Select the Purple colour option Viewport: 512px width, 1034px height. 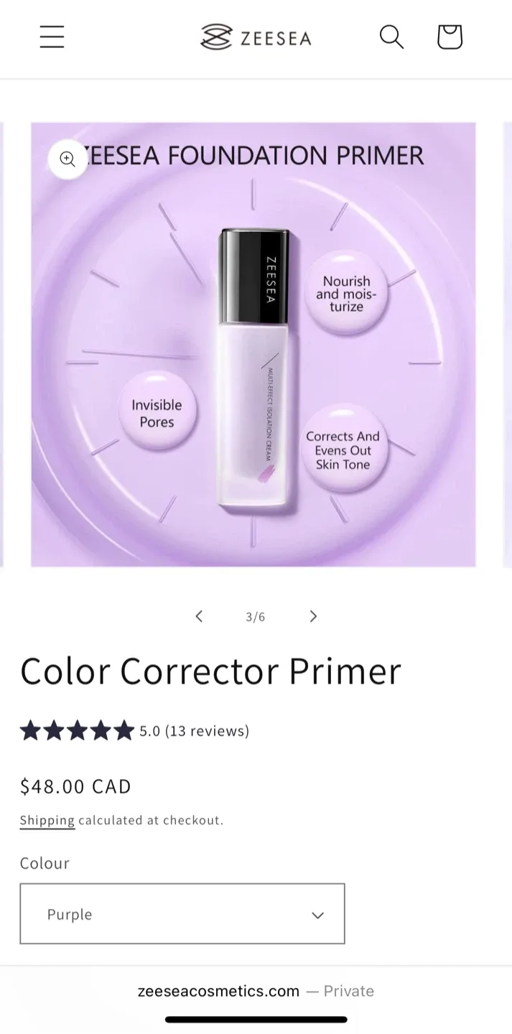pyautogui.click(x=70, y=913)
